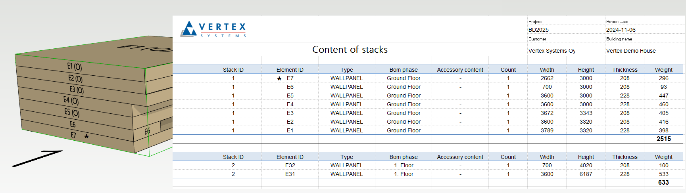Select the E4 (O) panel label on the 3D stack
Image resolution: width=686 pixels, height=193 pixels.
71,100
